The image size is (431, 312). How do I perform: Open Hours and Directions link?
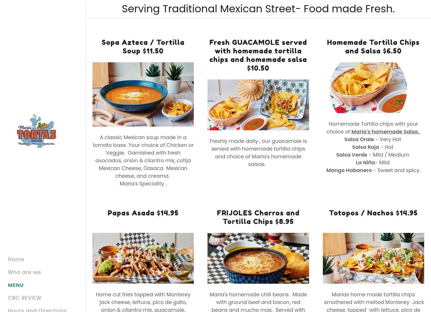[x=37, y=310]
